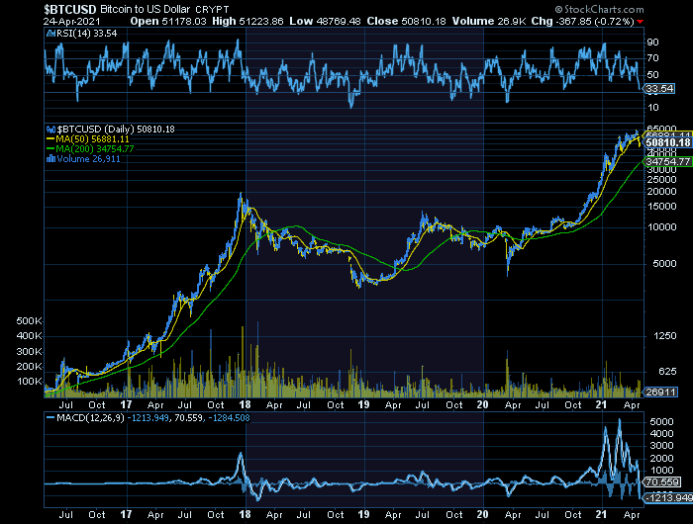The width and height of the screenshot is (693, 524).
Task: Click the green MA(200) line swatch
Action: tap(50, 148)
